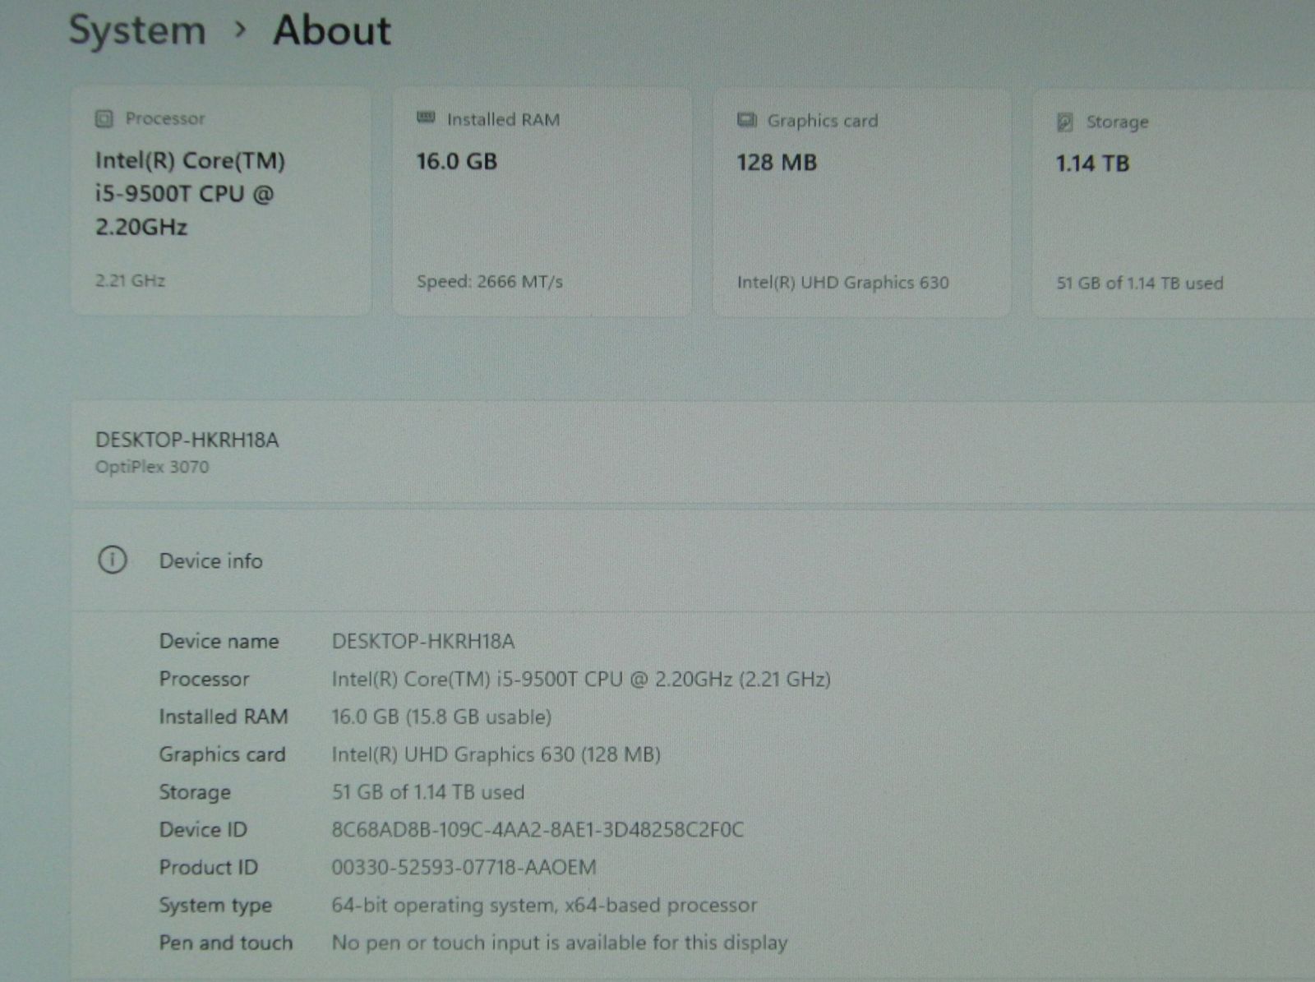This screenshot has width=1315, height=982.
Task: Click the Processor chip icon
Action: (104, 118)
